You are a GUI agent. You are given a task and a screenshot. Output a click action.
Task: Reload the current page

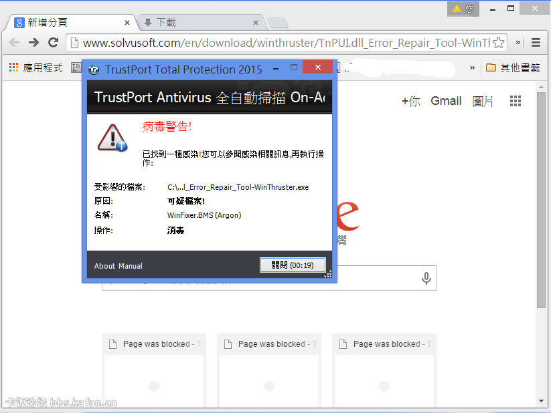(53, 43)
